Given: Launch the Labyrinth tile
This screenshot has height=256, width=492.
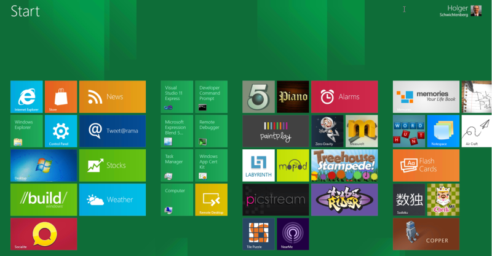Looking at the screenshot, I should (258, 165).
